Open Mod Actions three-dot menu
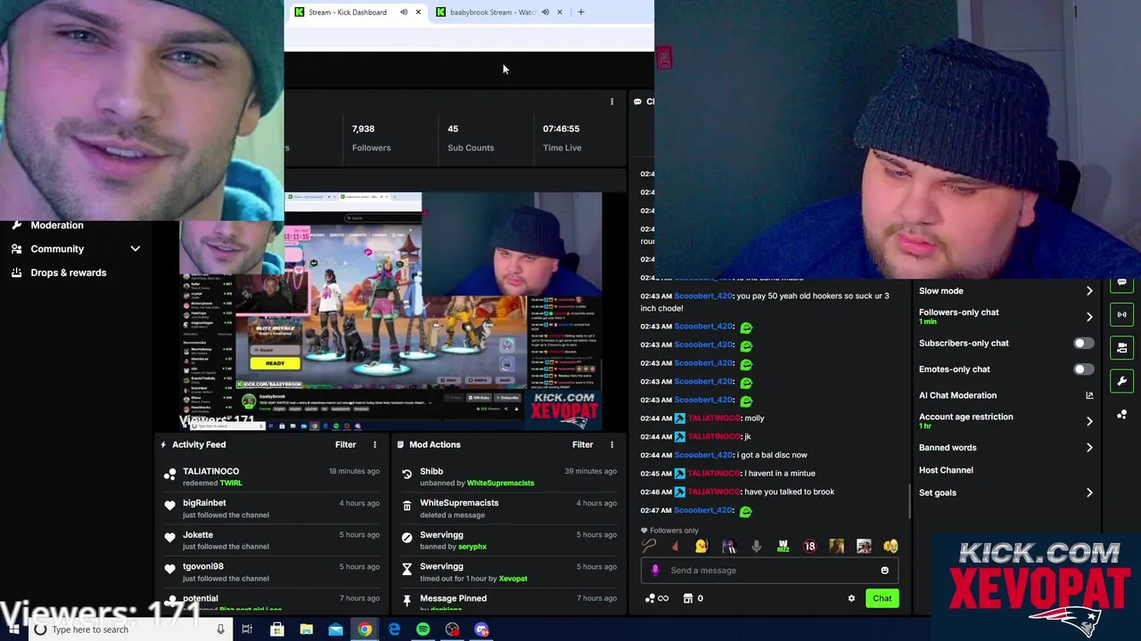 (x=612, y=444)
